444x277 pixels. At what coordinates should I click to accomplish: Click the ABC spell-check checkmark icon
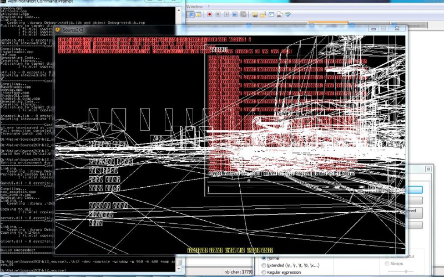pos(288,14)
